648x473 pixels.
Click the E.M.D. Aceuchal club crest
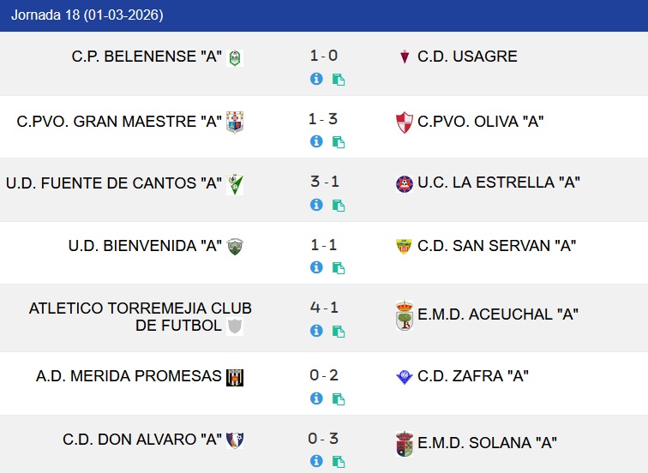coord(404,315)
